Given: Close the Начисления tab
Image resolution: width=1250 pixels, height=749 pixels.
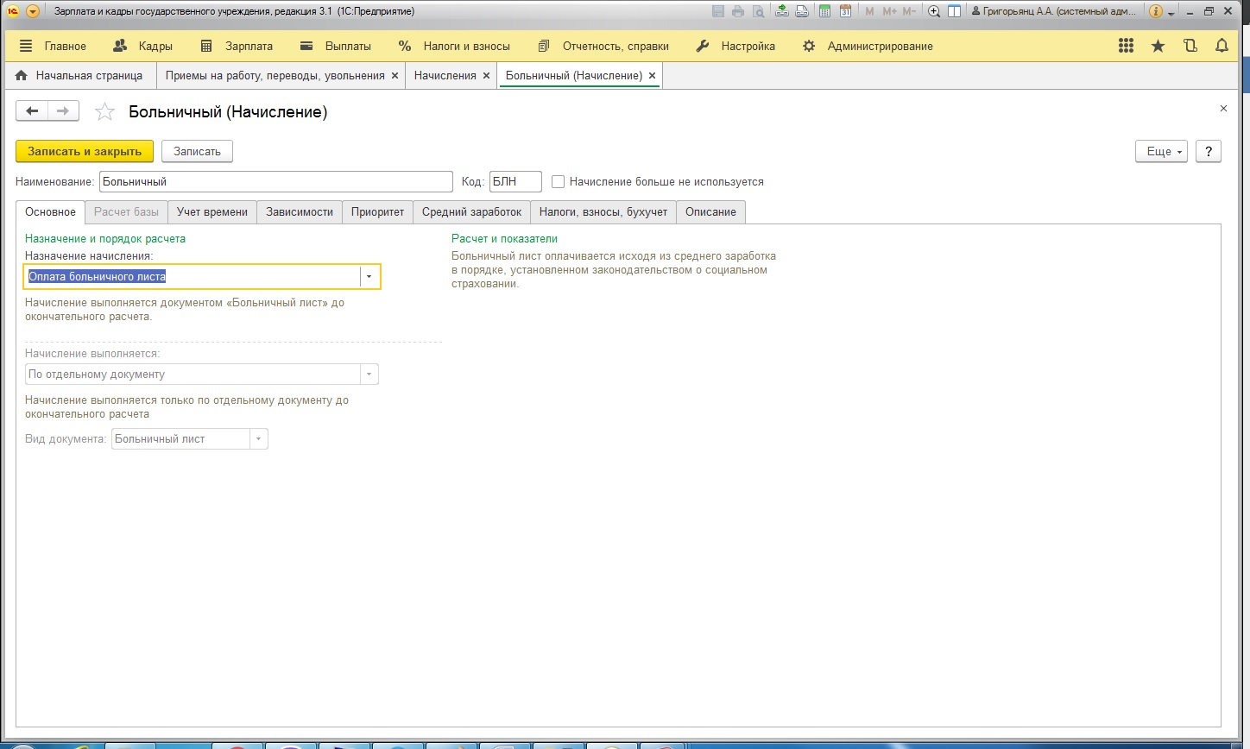Looking at the screenshot, I should coord(486,76).
